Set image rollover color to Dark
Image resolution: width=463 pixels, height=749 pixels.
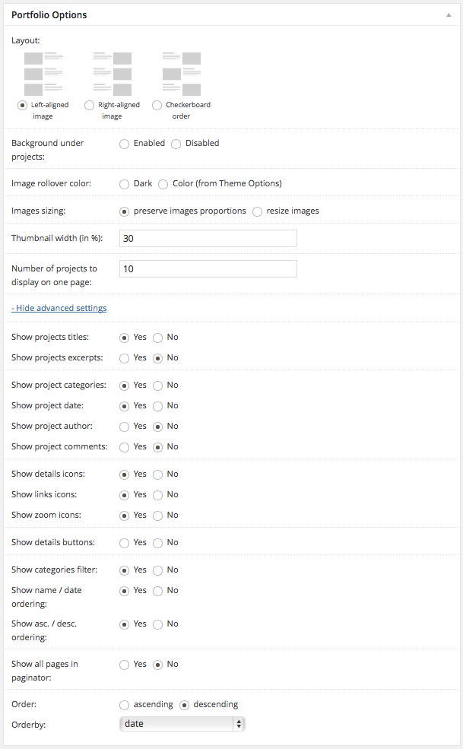125,184
